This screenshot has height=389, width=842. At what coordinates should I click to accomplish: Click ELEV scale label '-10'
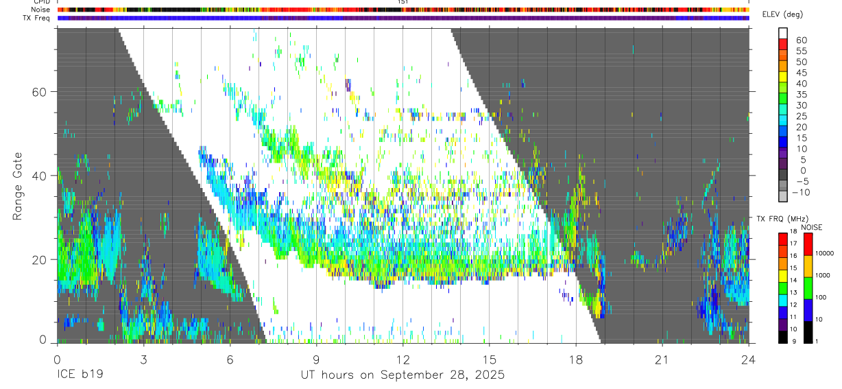point(800,193)
